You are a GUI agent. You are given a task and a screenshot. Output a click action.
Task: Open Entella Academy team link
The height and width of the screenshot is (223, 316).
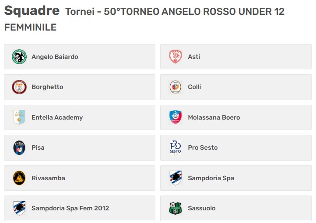(x=57, y=117)
